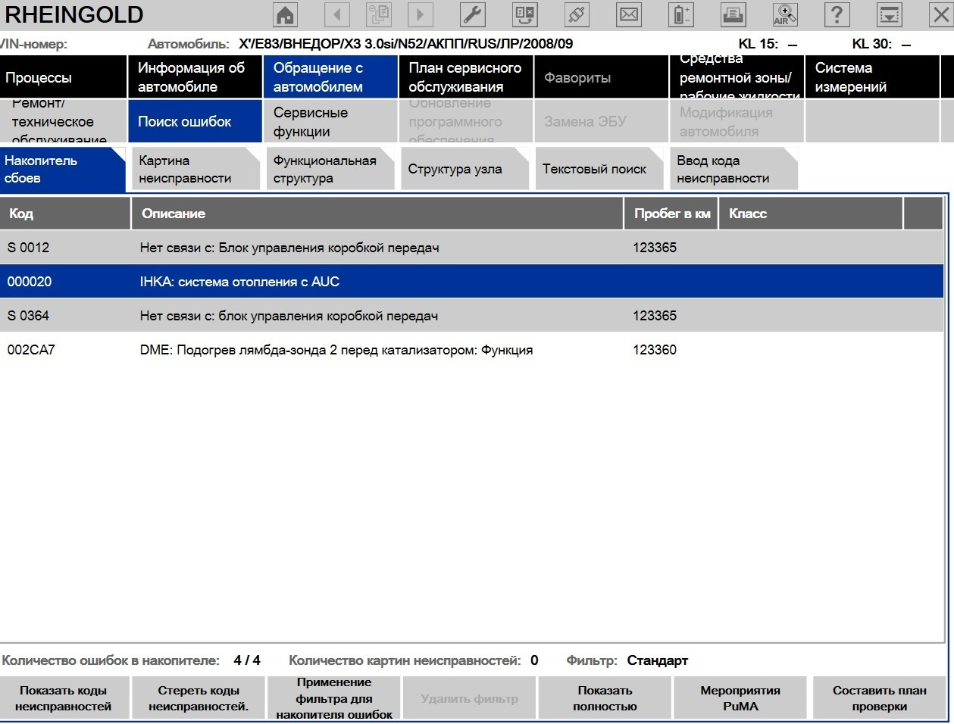Open the Фавориты menu
Viewport: 954px width, 724px height.
pyautogui.click(x=602, y=77)
